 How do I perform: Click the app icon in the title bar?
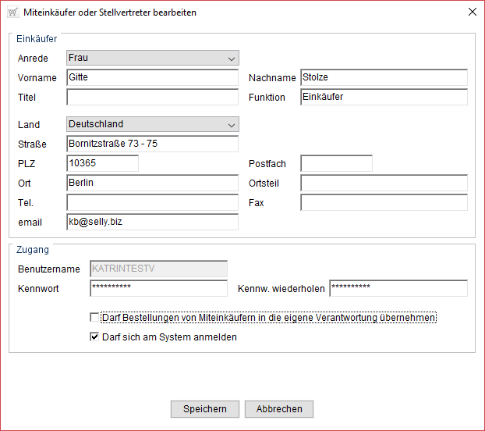click(13, 12)
